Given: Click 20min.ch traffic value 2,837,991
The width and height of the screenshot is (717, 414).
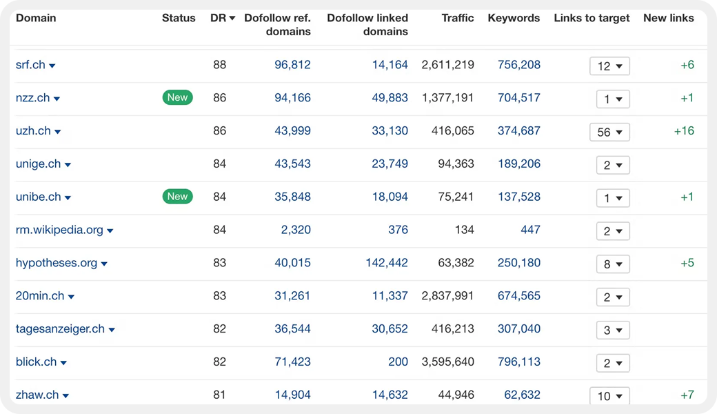Looking at the screenshot, I should (447, 296).
